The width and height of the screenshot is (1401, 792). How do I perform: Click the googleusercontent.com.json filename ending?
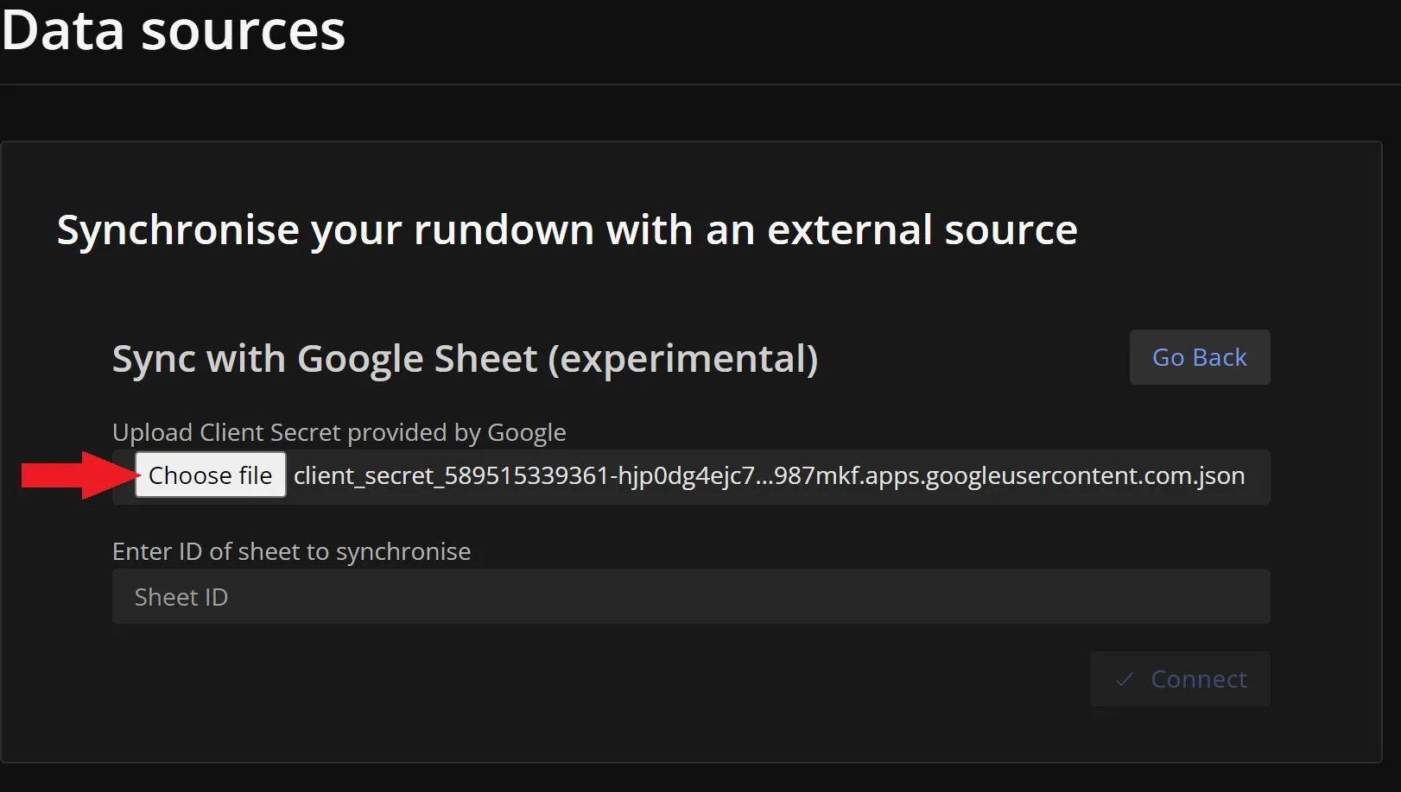[1085, 475]
